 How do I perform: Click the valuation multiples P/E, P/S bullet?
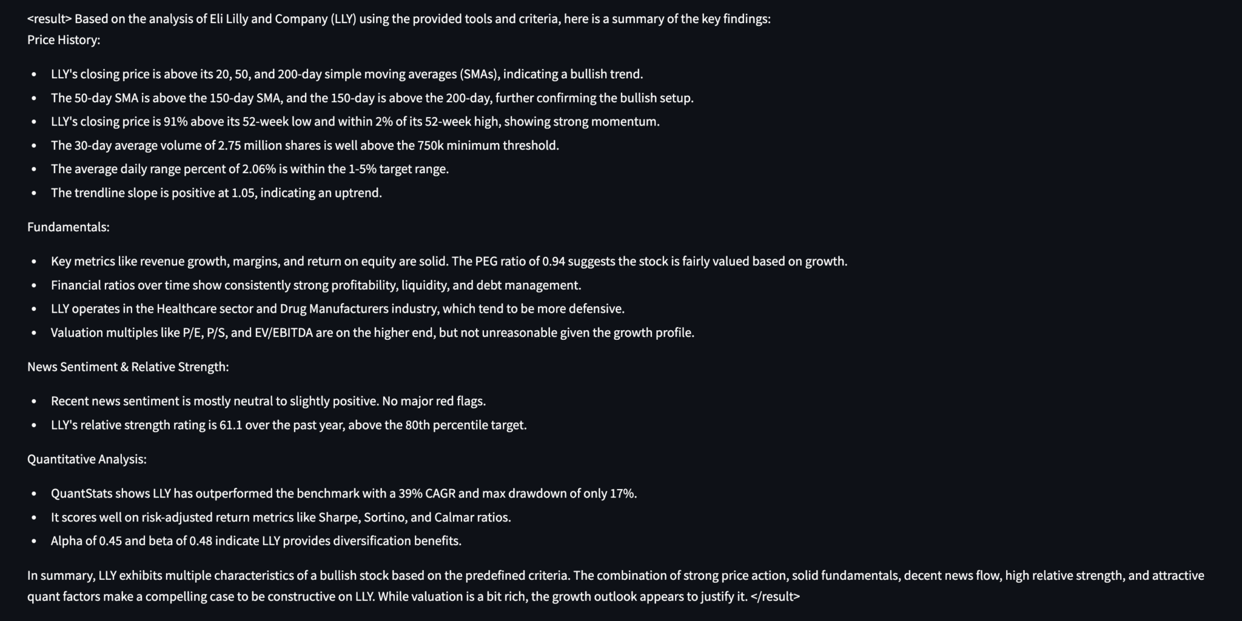[372, 333]
